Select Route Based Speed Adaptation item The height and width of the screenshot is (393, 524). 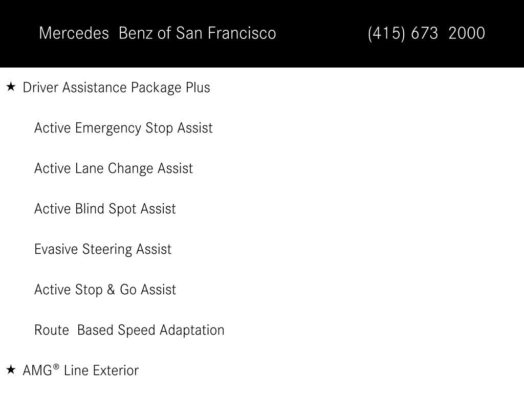coord(129,330)
